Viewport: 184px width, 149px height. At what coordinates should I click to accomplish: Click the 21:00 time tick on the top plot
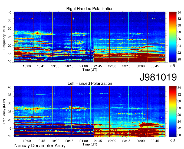(84, 66)
